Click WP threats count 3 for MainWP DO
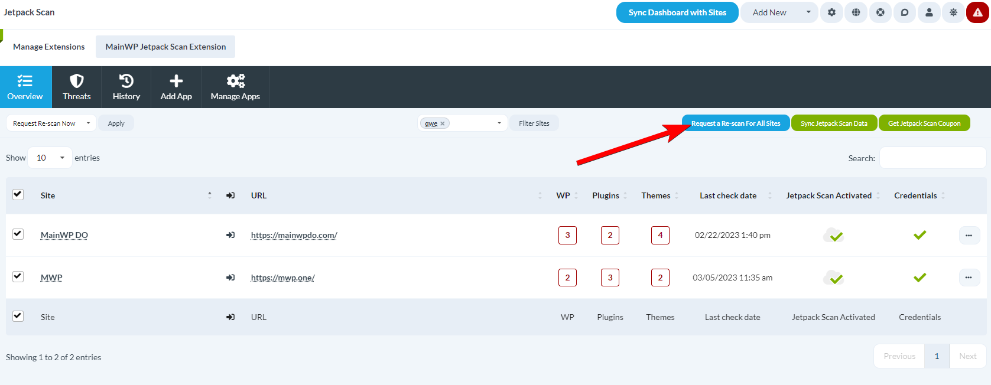 567,235
